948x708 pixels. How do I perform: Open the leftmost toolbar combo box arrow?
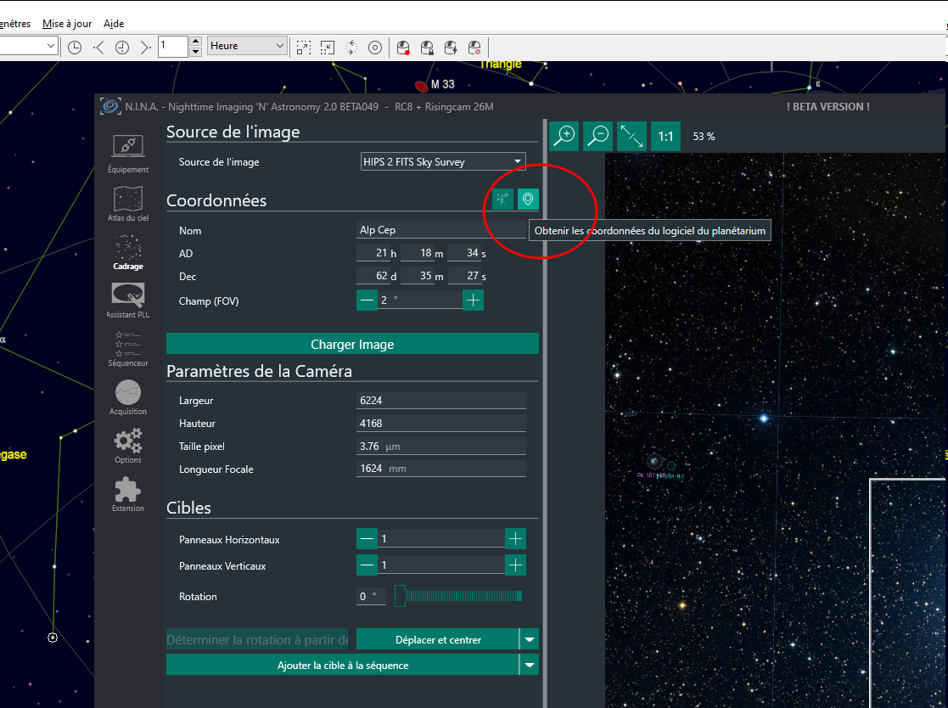tap(51, 46)
